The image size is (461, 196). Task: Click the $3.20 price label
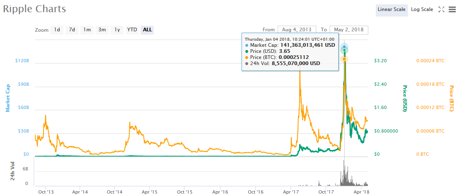tap(380, 61)
